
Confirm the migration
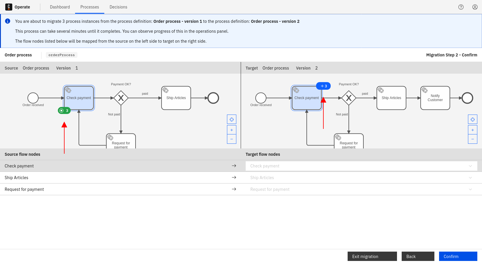(x=458, y=256)
